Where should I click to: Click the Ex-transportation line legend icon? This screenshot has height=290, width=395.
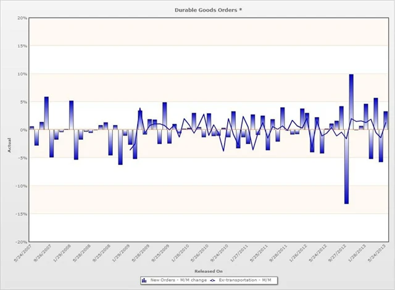click(x=214, y=281)
